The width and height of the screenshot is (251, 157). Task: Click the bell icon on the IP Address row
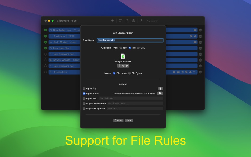(195, 36)
